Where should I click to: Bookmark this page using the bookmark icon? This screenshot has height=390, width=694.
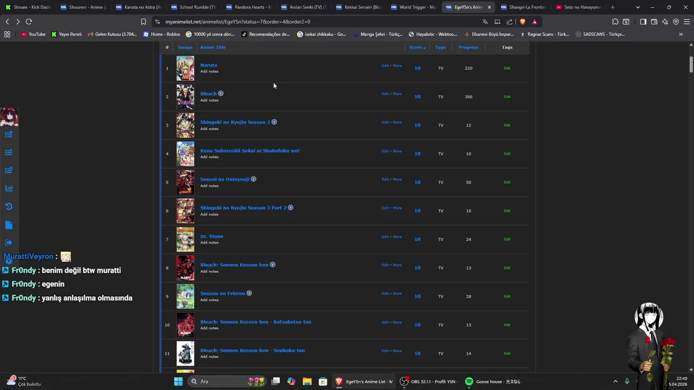click(143, 22)
